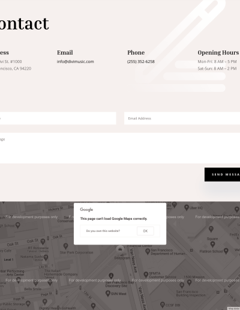
Task: Focus the Email Address input field
Action: [182, 118]
